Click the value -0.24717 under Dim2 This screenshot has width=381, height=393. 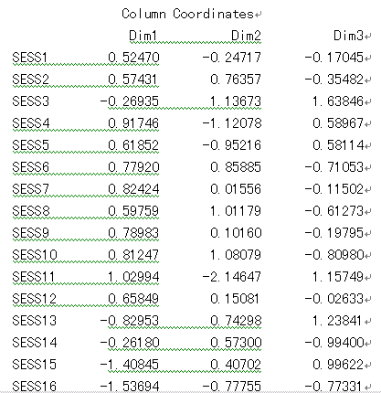click(232, 58)
